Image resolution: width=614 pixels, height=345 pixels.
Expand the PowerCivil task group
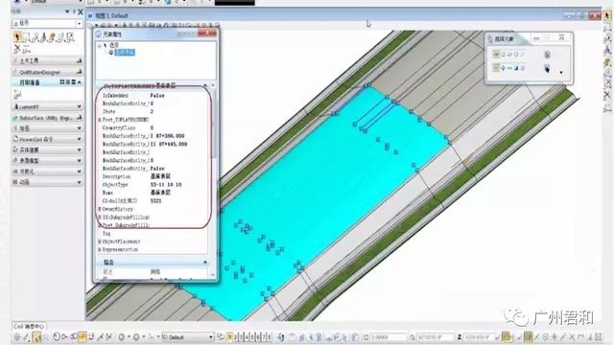tap(47, 139)
